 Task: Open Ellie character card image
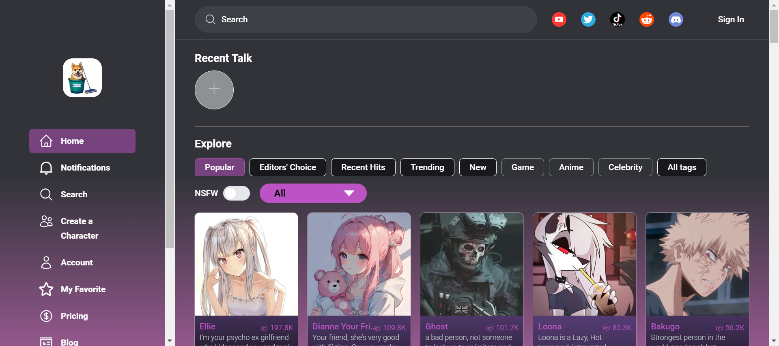[246, 264]
